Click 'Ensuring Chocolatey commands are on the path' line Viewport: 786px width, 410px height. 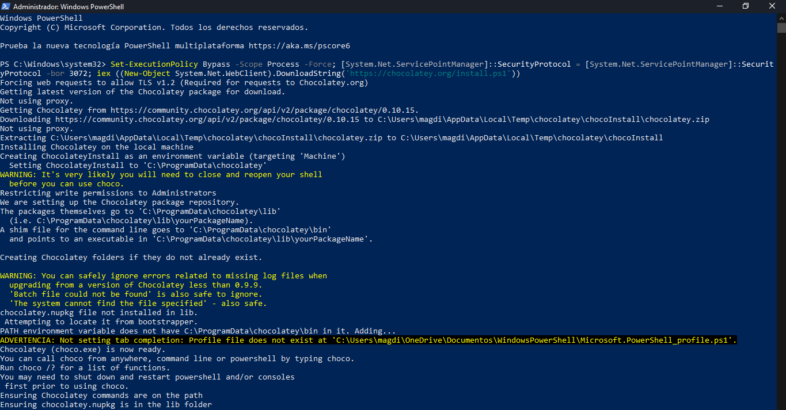point(101,396)
